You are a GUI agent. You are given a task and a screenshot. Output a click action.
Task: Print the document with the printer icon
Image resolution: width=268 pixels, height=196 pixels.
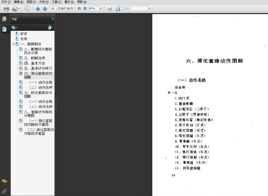click(6, 8)
